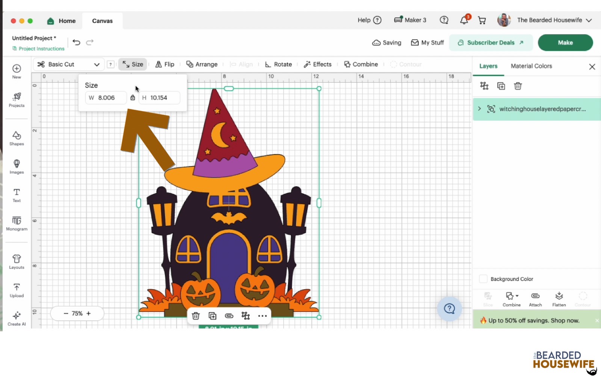This screenshot has height=382, width=601.
Task: Open the Projects panel
Action: (17, 100)
